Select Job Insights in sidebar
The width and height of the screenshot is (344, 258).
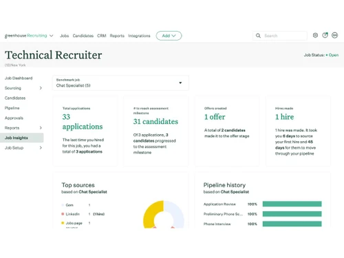pyautogui.click(x=21, y=138)
